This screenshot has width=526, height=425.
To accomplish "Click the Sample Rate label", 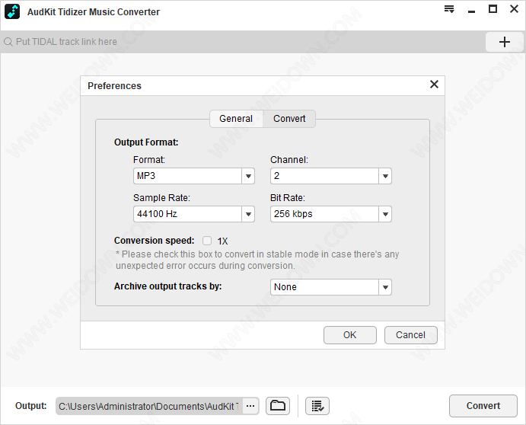I will (x=161, y=198).
